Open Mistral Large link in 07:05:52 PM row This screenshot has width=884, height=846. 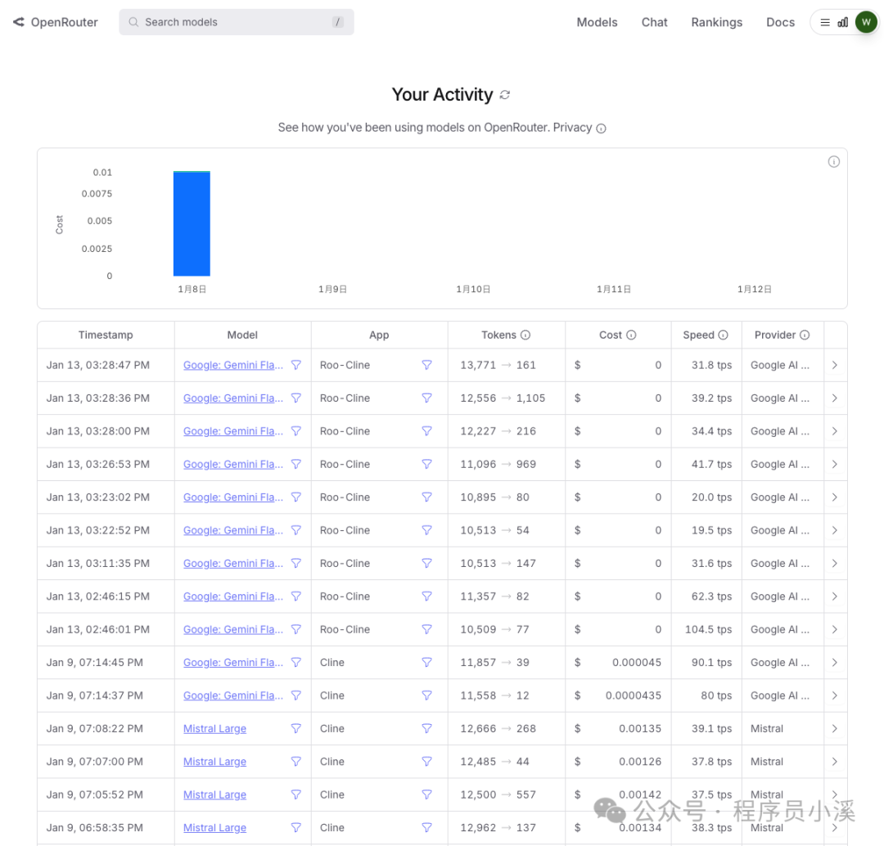click(x=214, y=794)
